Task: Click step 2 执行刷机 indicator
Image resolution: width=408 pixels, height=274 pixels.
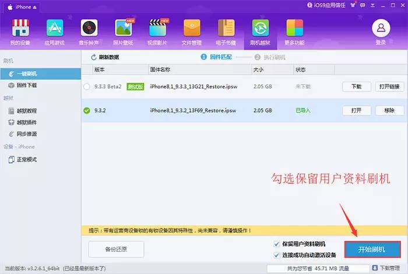Action: (270, 57)
